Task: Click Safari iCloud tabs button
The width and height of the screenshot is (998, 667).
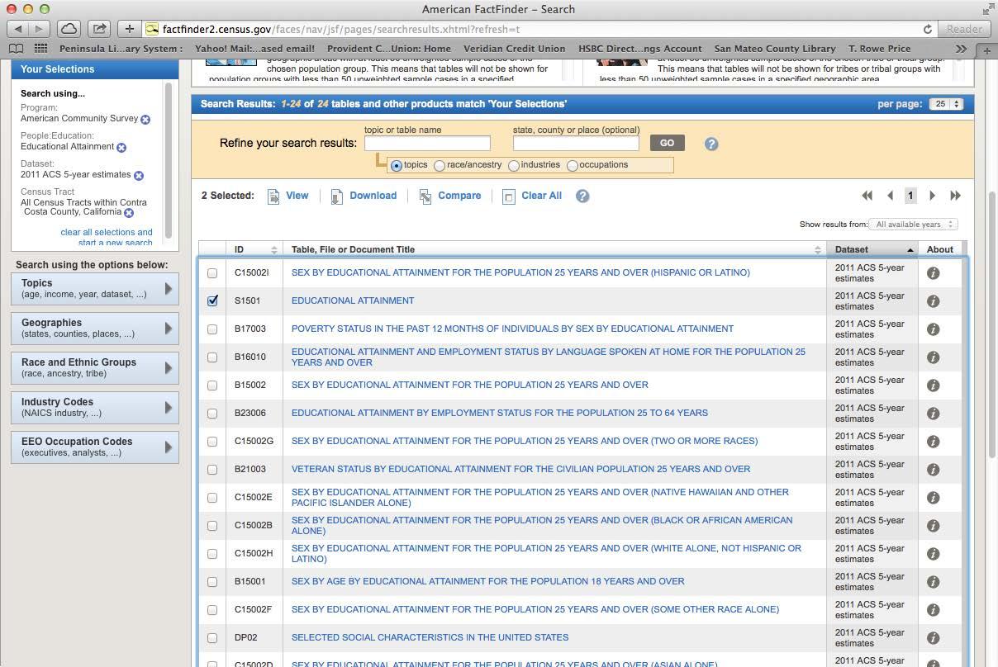Action: click(69, 29)
